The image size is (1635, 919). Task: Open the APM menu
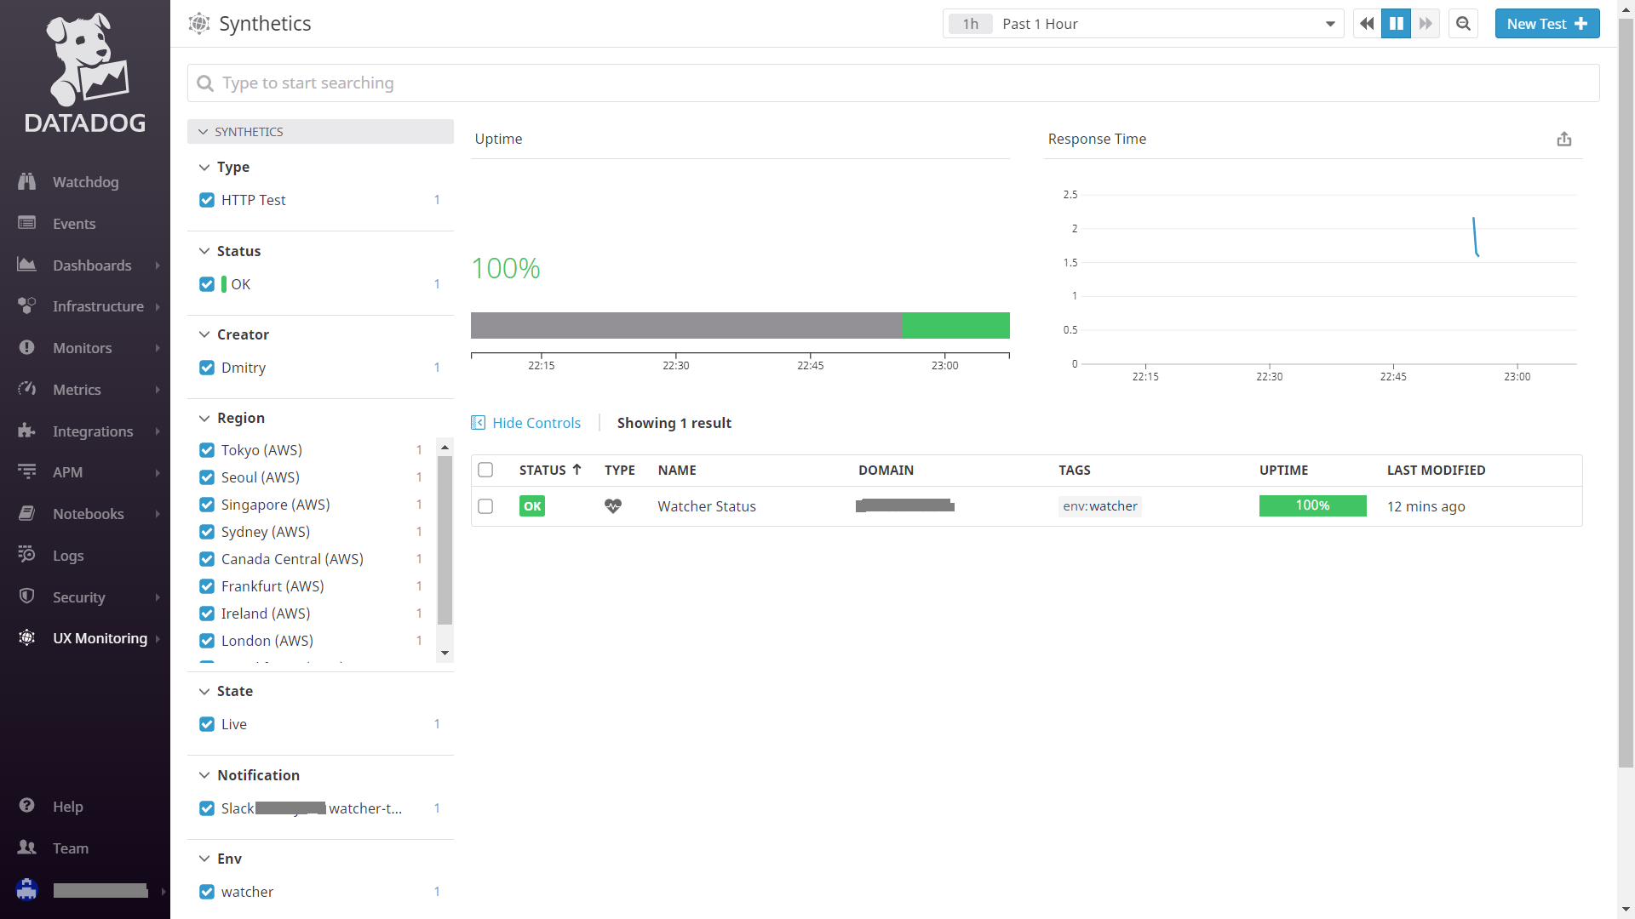point(85,471)
